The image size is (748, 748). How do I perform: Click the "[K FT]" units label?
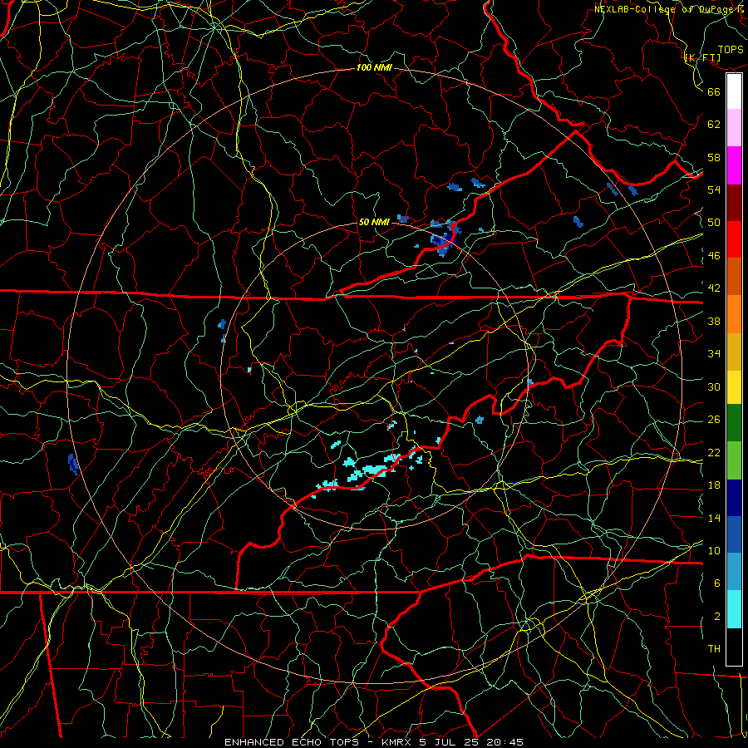pos(702,58)
